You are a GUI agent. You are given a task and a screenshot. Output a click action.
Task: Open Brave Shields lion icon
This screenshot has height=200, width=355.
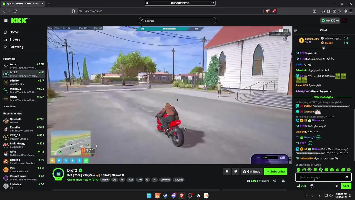(267, 11)
